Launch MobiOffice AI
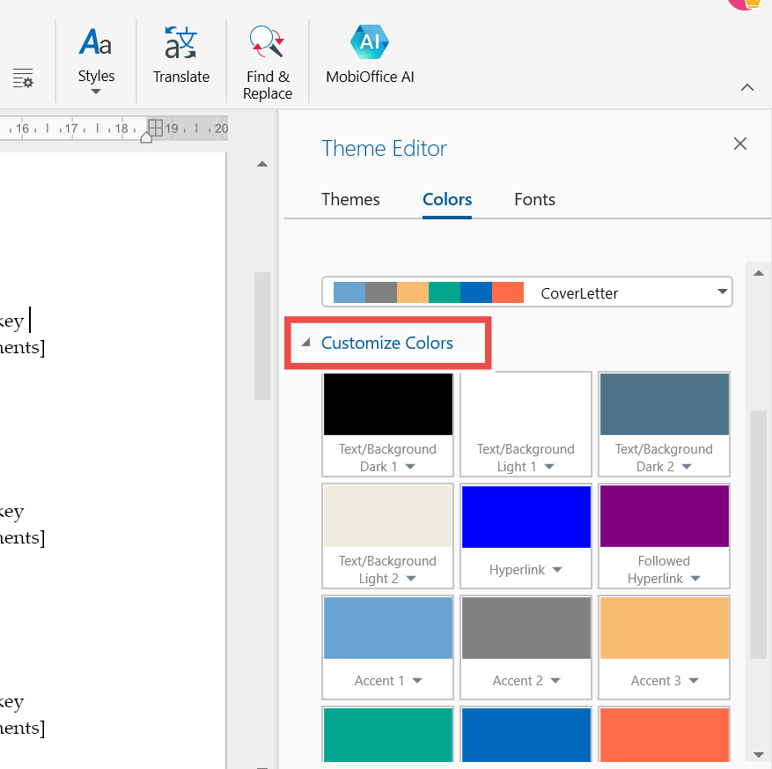 click(x=370, y=55)
